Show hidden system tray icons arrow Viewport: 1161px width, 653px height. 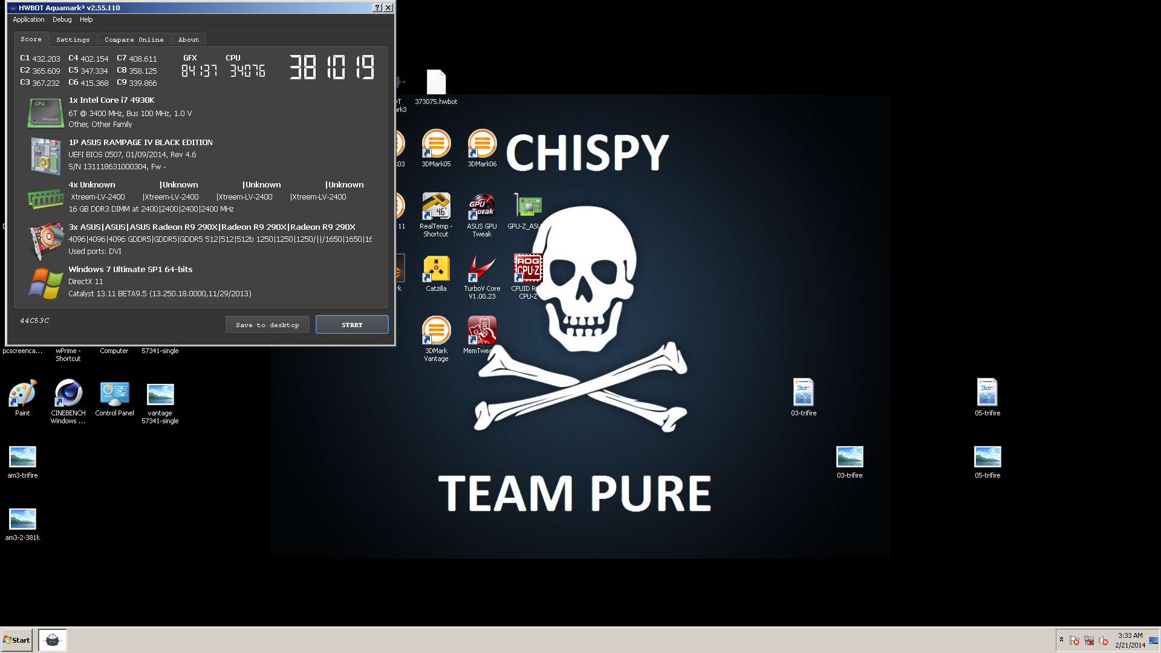click(1061, 640)
